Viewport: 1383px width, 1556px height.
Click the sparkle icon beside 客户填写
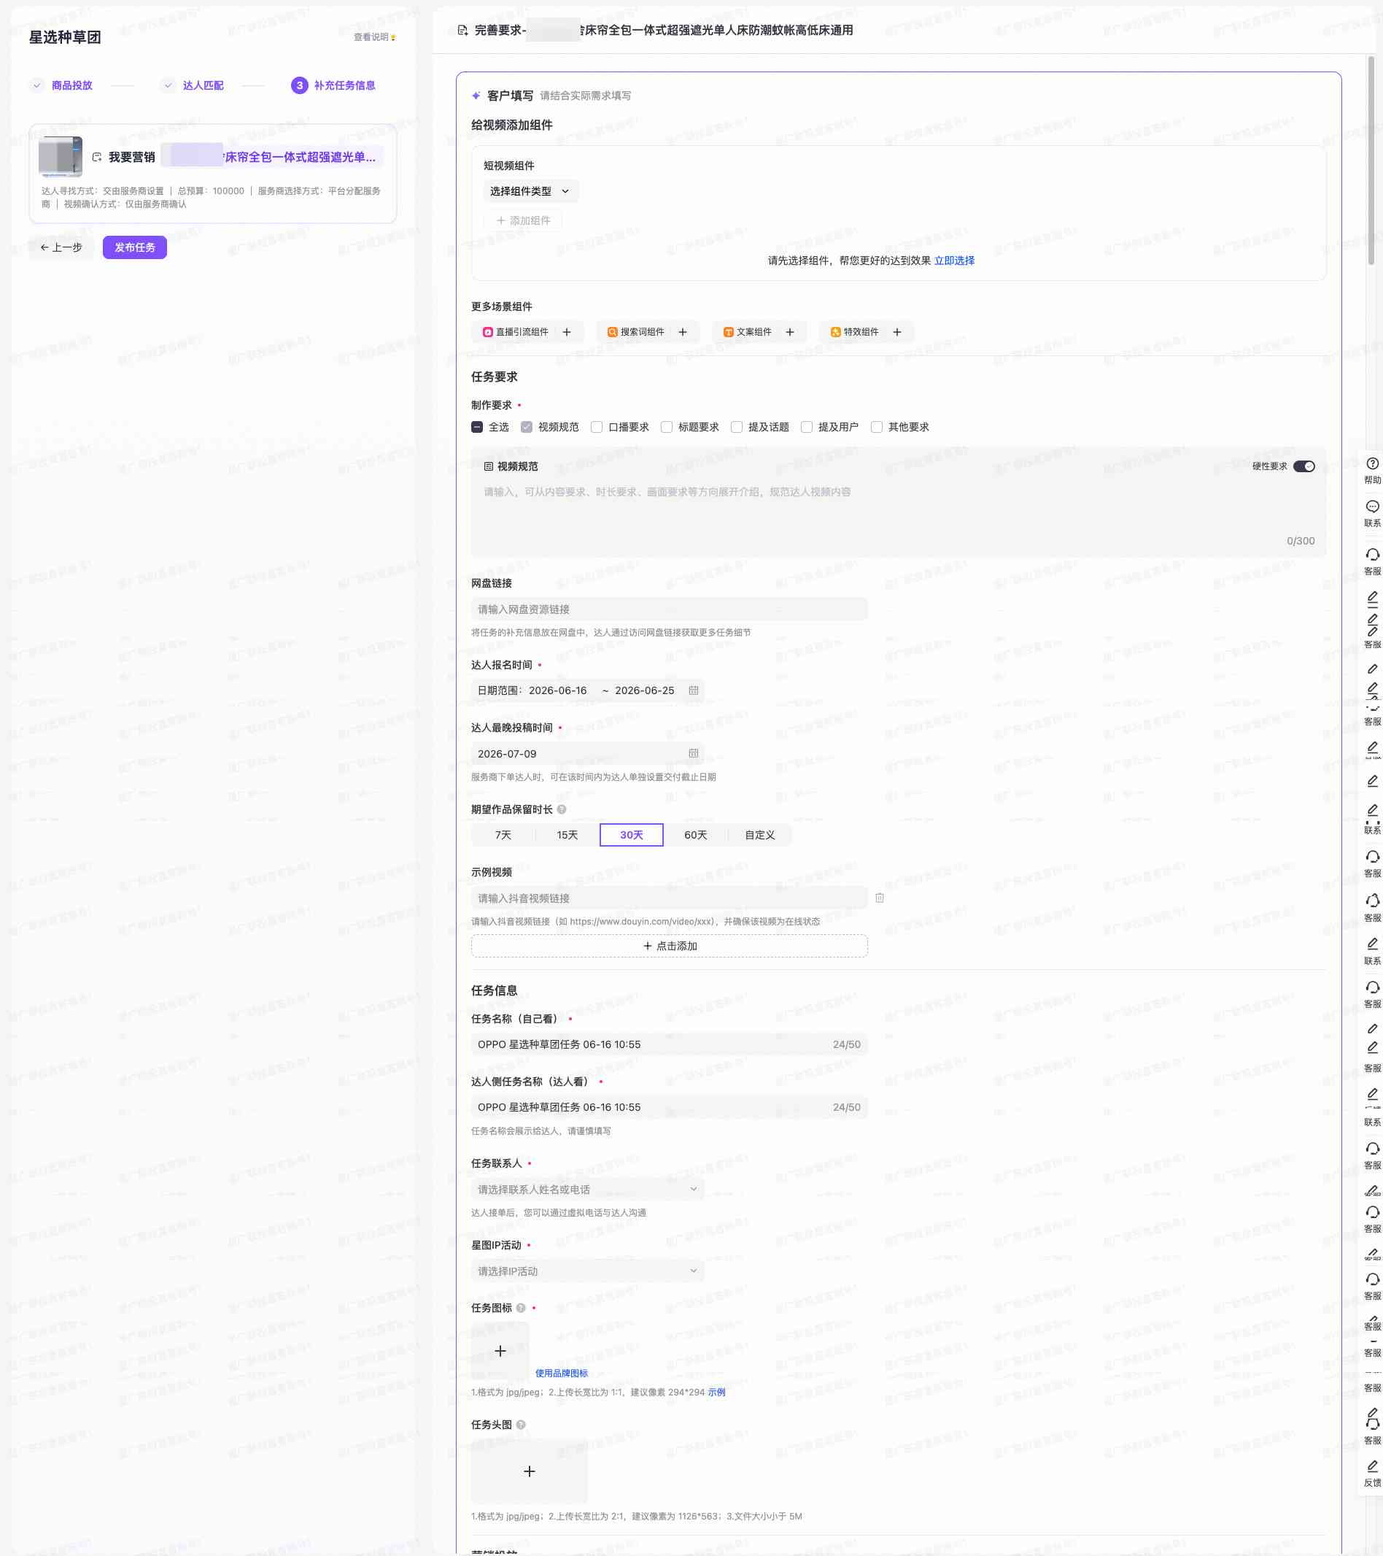tap(476, 96)
